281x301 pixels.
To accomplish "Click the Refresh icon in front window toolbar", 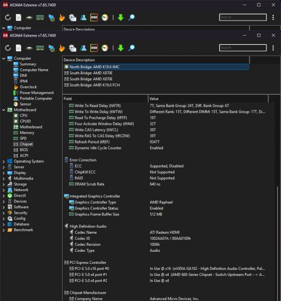I will coord(8,48).
